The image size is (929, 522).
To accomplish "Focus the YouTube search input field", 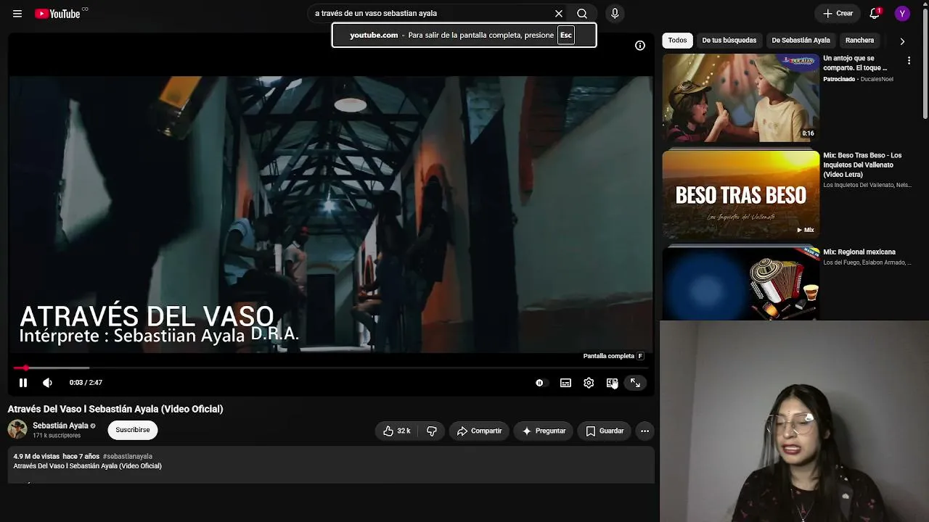I will [x=431, y=14].
